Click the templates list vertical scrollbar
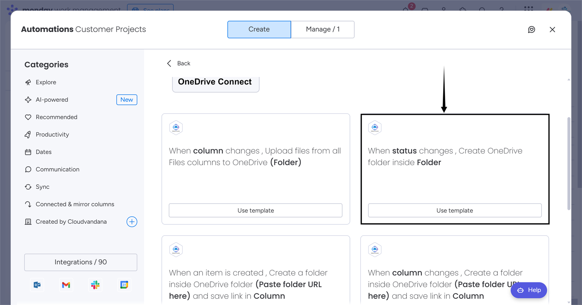The width and height of the screenshot is (582, 305). 569,163
